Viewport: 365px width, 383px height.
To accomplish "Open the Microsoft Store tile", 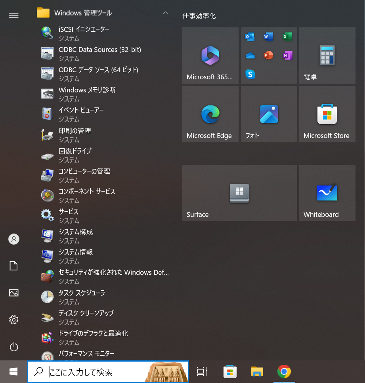I will tap(327, 114).
